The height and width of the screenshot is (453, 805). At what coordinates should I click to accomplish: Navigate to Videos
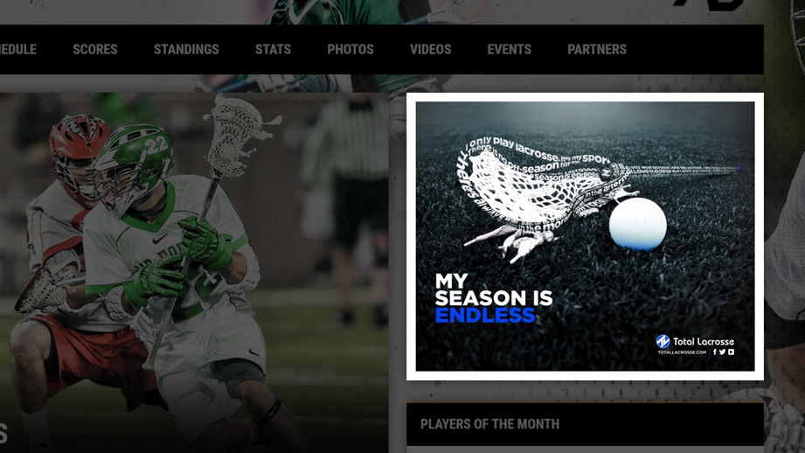(431, 49)
